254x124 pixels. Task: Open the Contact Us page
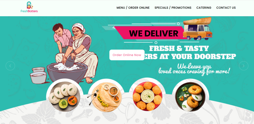[226, 8]
